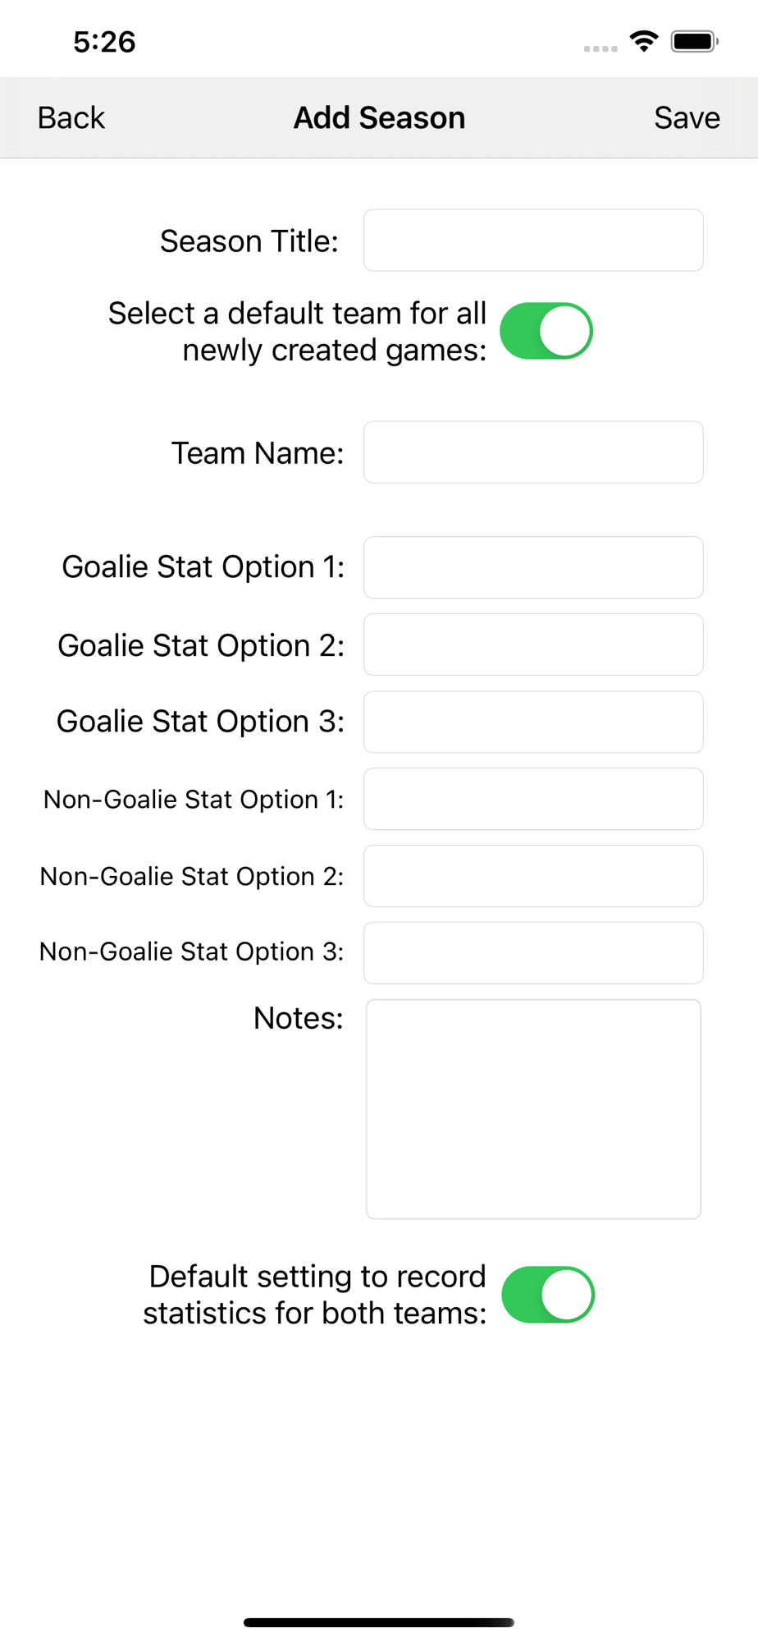This screenshot has width=758, height=1642.
Task: Tap the home indicator bar
Action: 379,1622
